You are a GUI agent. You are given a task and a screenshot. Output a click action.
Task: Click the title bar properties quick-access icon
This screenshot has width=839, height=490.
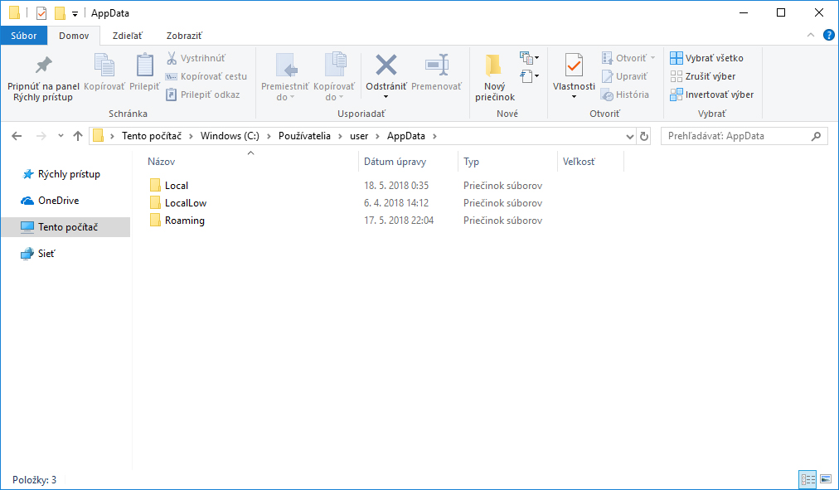click(41, 12)
